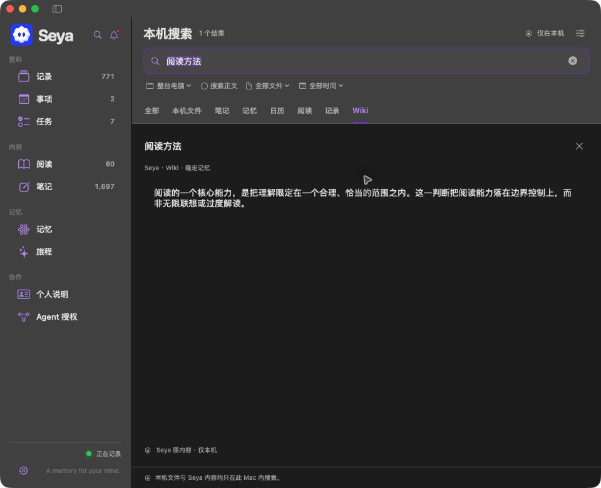Click the green fullscreen window button
This screenshot has height=488, width=601.
coord(35,9)
